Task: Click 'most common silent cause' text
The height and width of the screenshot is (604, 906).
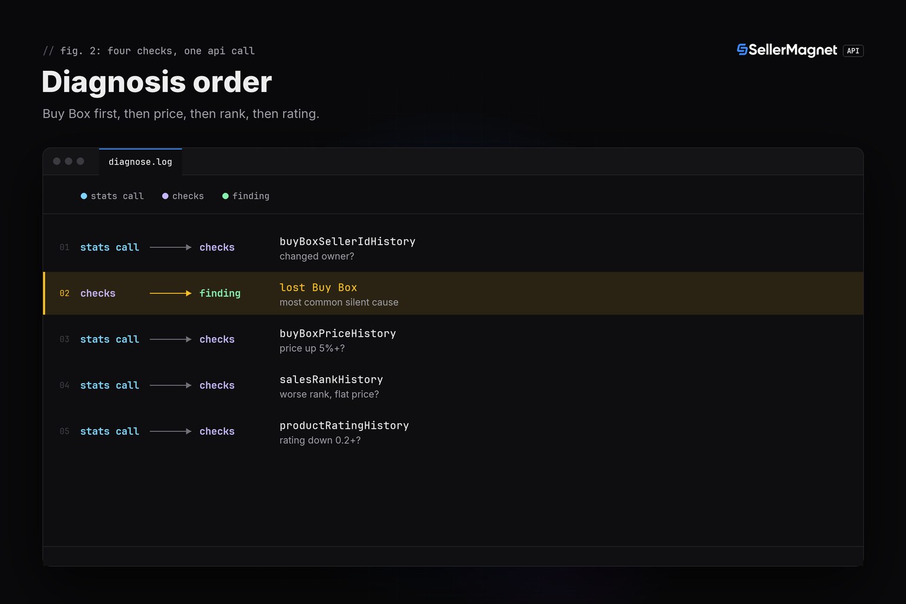Action: tap(339, 302)
